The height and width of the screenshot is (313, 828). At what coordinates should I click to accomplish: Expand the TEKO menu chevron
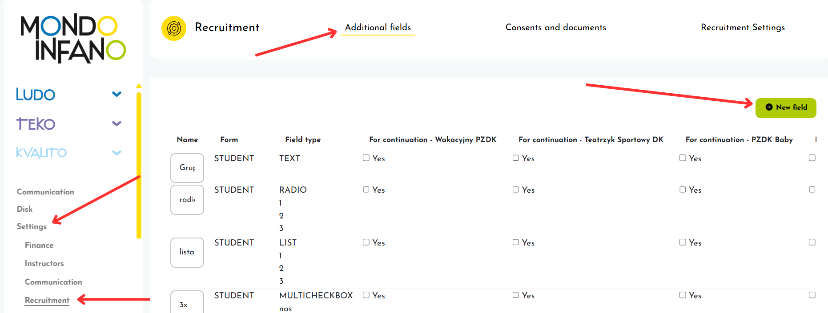[x=117, y=123]
